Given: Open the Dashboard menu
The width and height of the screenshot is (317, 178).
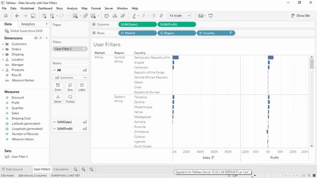Looking at the screenshot, I should (x=45, y=8).
